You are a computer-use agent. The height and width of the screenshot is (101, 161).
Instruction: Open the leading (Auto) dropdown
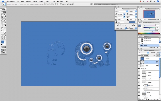tap(136, 14)
